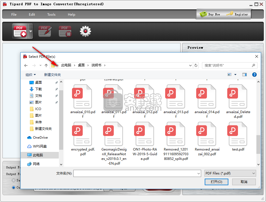This screenshot has width=266, height=202.
Task: Click the Remove PDF toolbar icon
Action: (x=65, y=31)
